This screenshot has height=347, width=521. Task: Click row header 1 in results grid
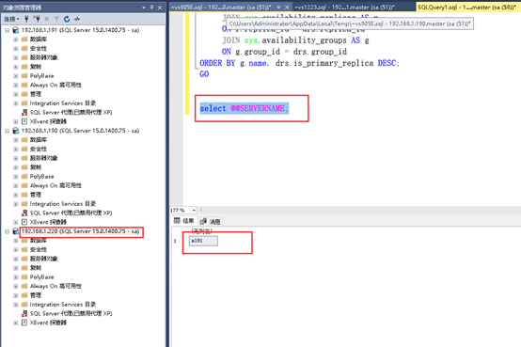175,241
